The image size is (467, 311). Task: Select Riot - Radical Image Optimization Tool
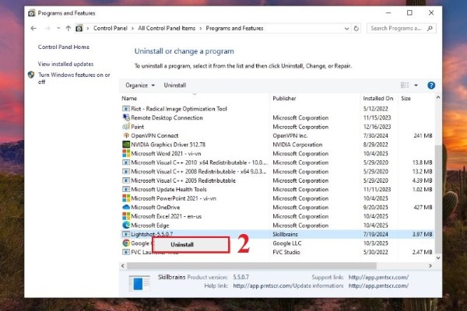179,109
